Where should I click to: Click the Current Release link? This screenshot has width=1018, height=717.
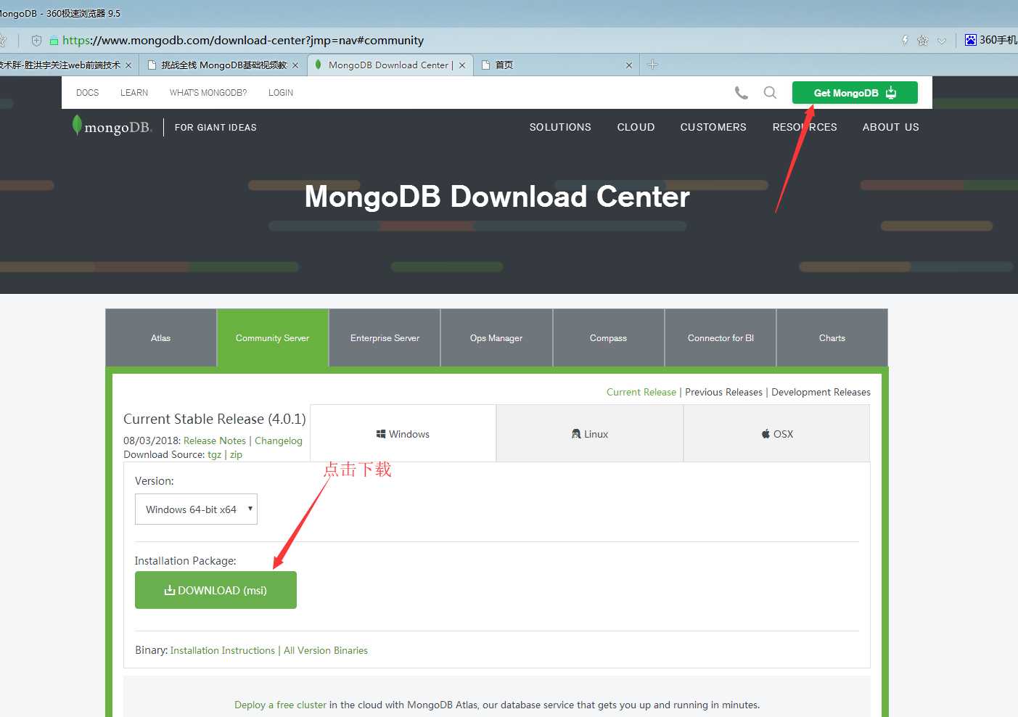(x=641, y=392)
